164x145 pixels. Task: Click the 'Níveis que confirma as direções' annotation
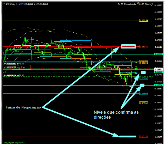tap(116, 115)
